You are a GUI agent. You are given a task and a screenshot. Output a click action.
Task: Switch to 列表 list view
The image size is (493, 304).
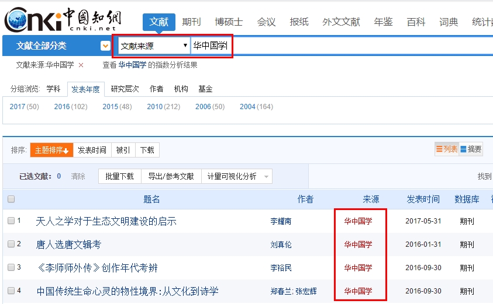[x=447, y=149]
